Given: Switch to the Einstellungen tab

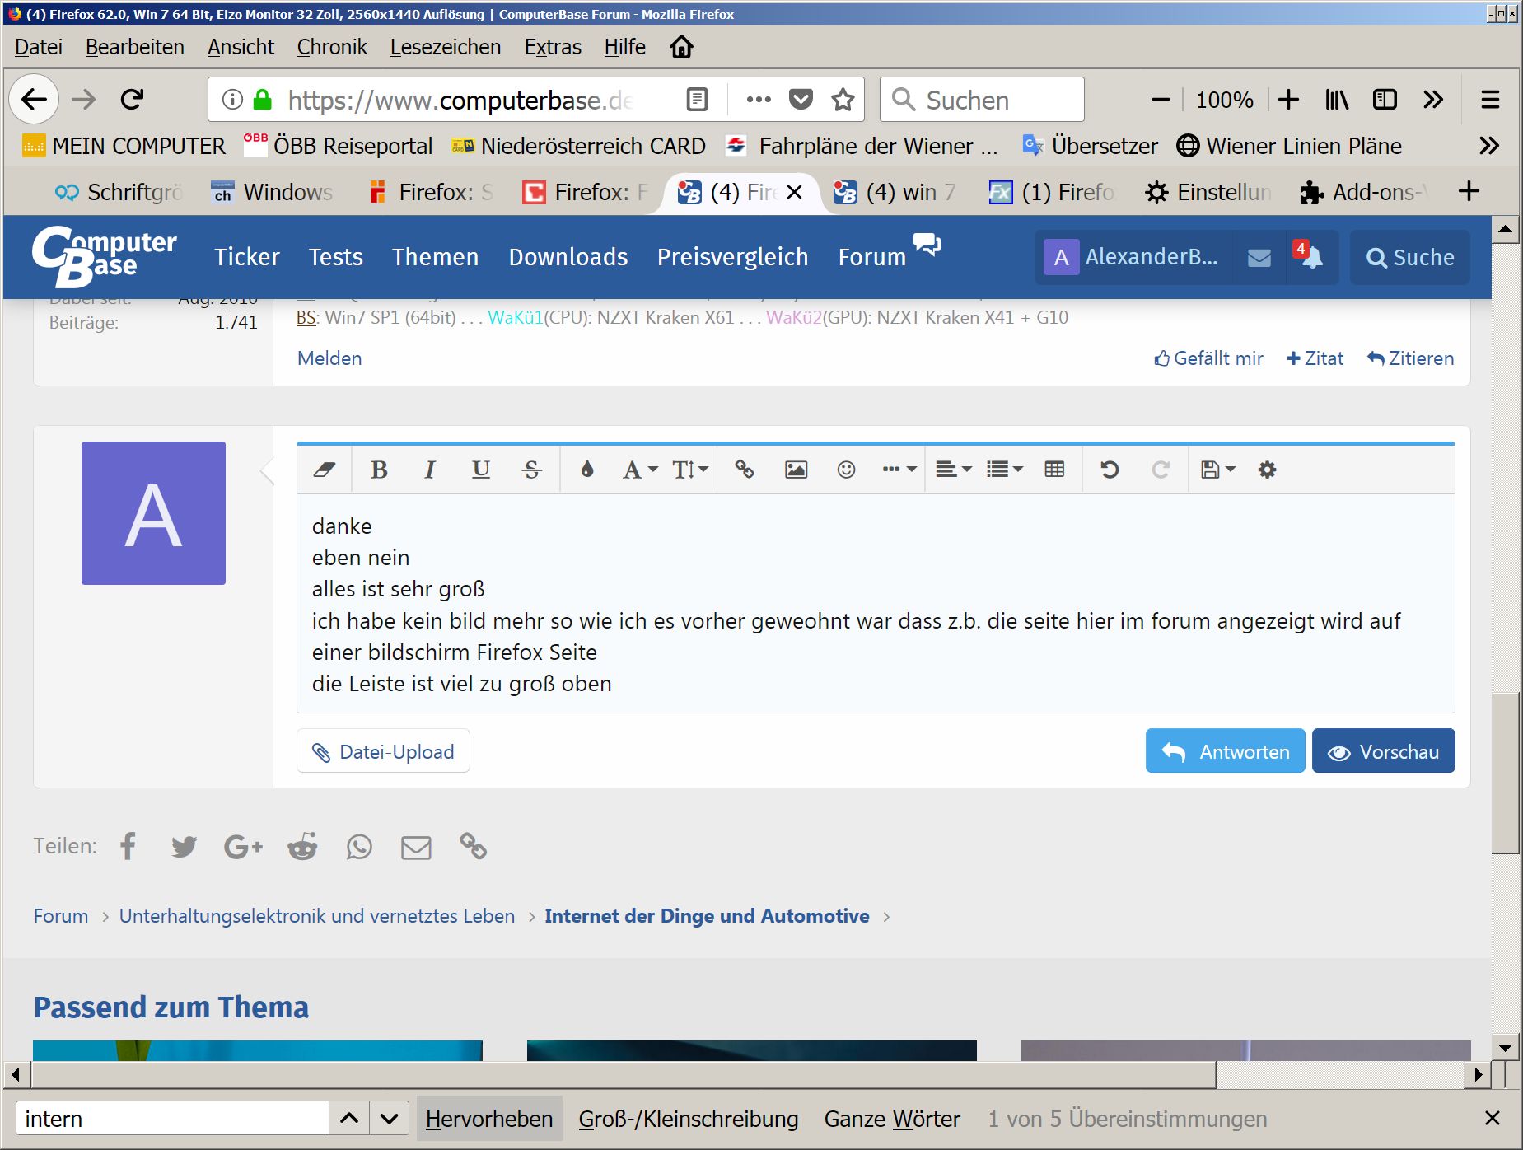Looking at the screenshot, I should [x=1208, y=192].
